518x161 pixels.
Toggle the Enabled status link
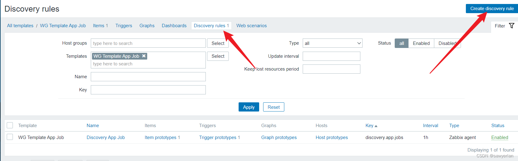click(500, 137)
